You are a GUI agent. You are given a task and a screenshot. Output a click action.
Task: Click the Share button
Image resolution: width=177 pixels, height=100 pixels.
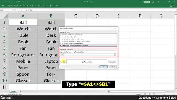(173, 6)
